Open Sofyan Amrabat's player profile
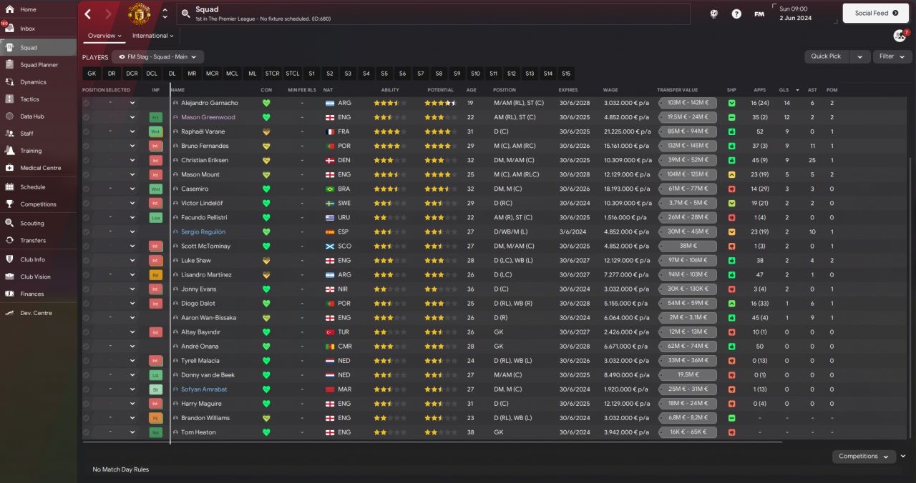Screen dimensions: 916x483 (203, 389)
